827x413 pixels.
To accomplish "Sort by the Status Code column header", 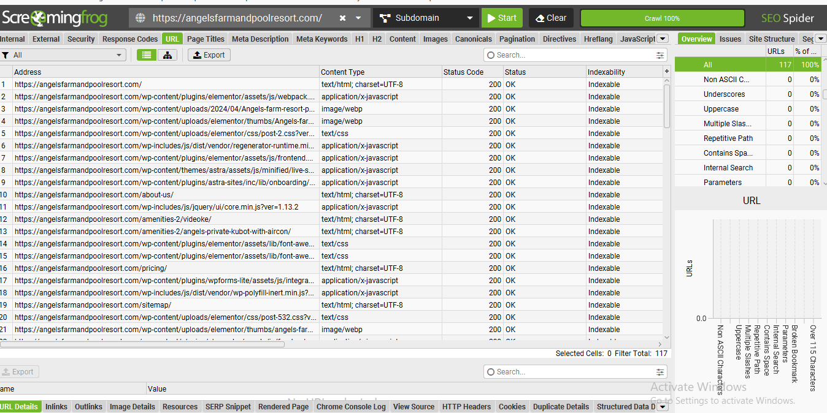I will [472, 72].
